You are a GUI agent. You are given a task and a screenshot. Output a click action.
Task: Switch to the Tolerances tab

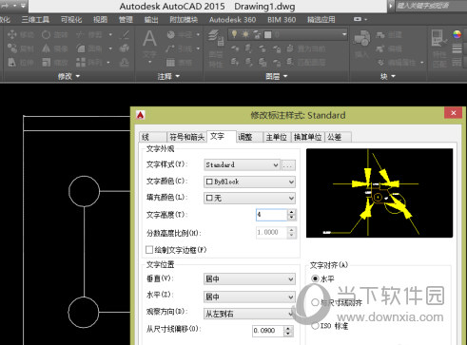tap(338, 137)
